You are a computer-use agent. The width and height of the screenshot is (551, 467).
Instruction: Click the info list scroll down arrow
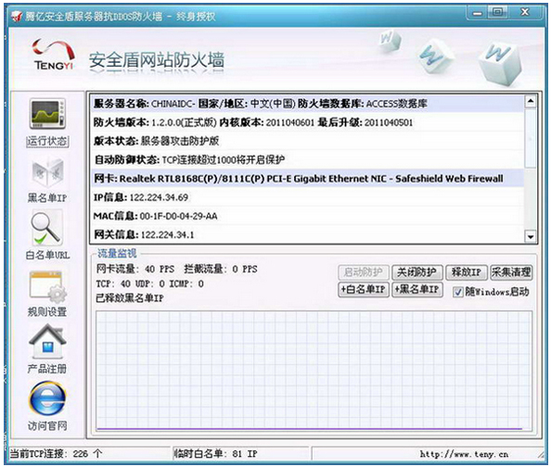pyautogui.click(x=531, y=236)
